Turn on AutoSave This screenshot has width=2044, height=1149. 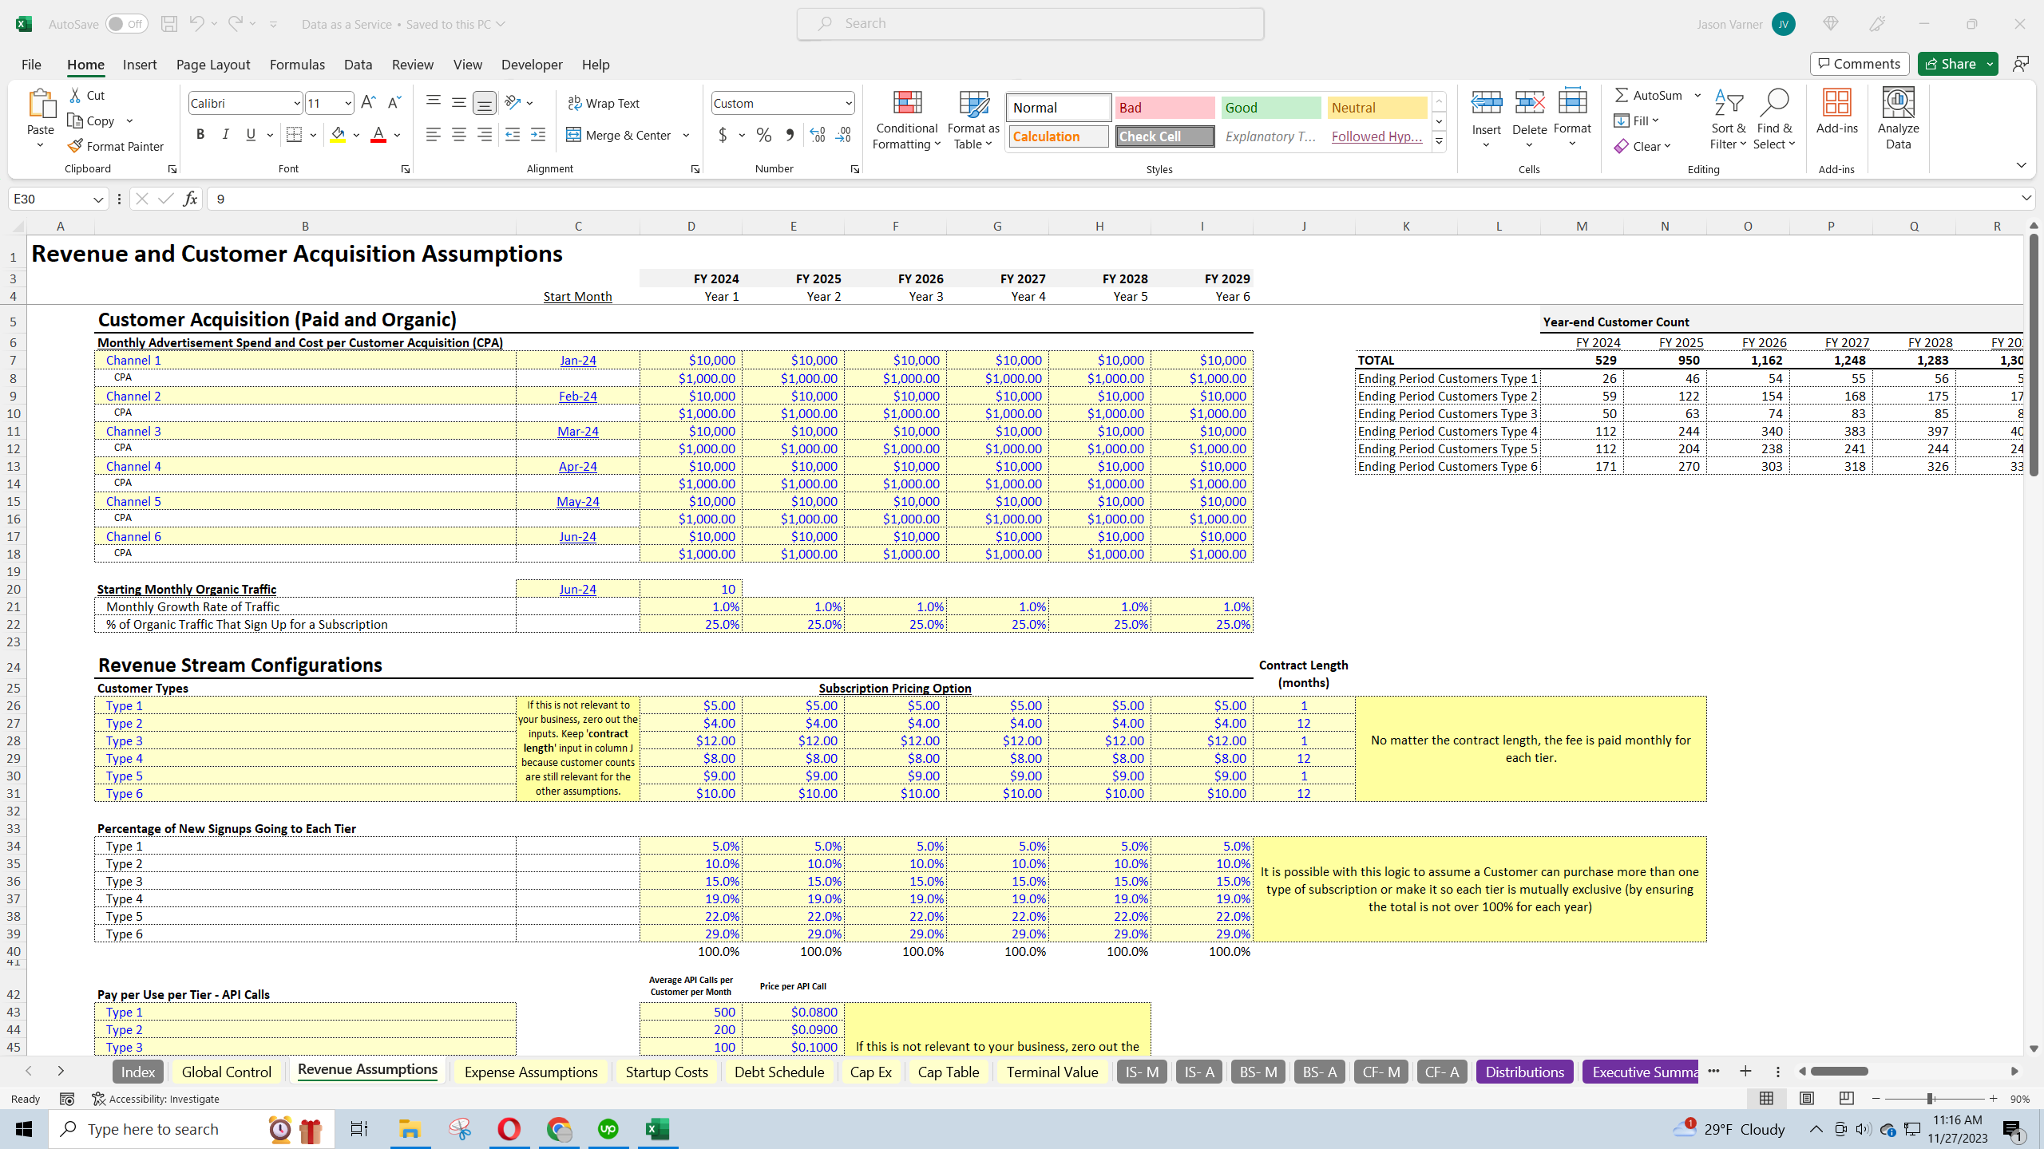click(x=126, y=24)
